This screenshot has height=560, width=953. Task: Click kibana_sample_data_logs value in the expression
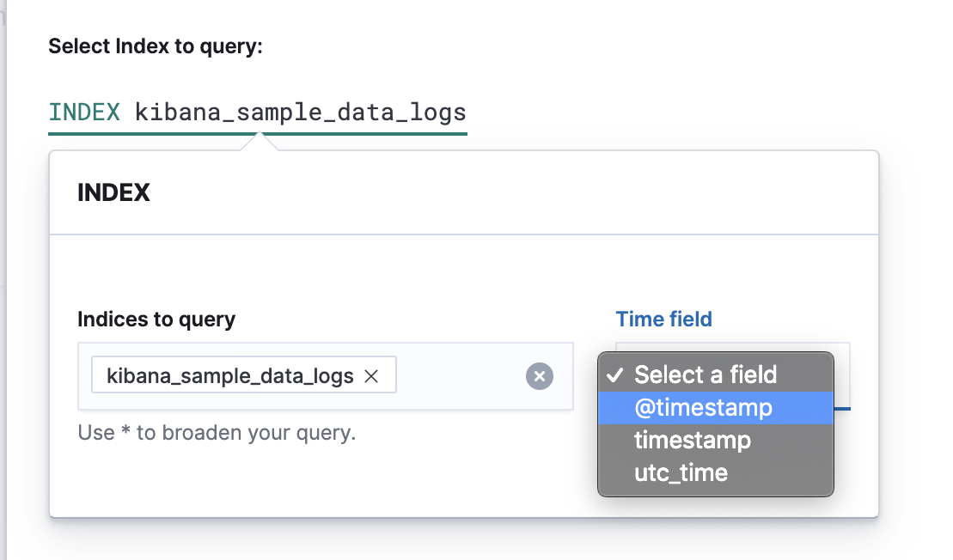point(301,113)
